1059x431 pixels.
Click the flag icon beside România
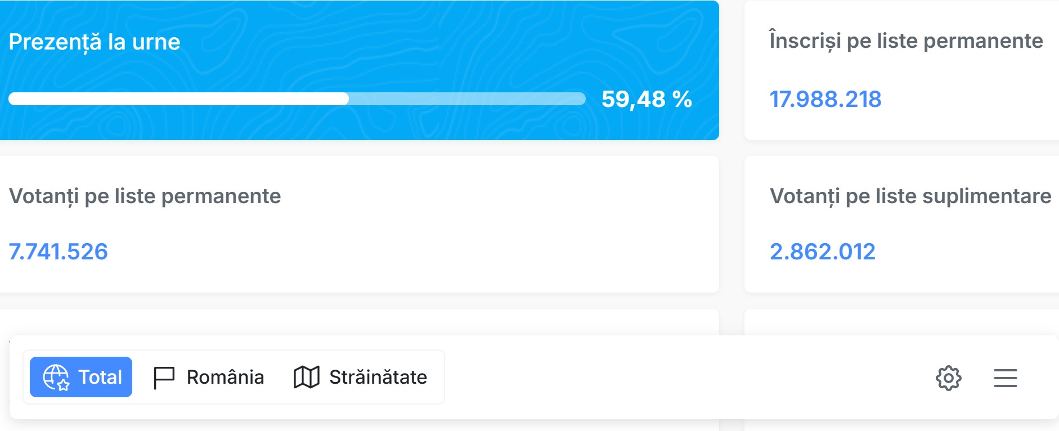pyautogui.click(x=164, y=378)
